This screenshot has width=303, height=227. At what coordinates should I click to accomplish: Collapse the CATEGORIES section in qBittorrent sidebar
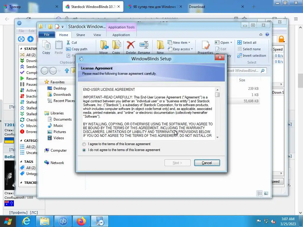point(21,140)
